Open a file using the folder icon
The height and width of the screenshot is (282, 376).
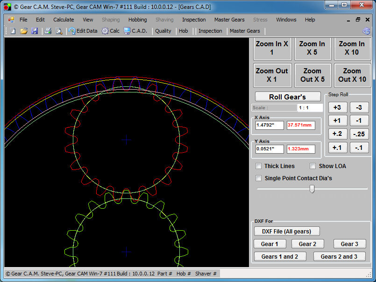click(x=24, y=31)
